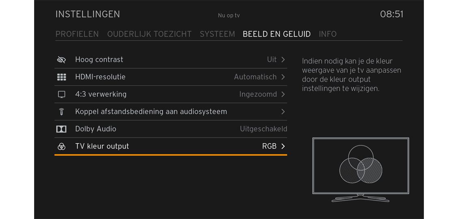Go to the SYSTEEM tab

coord(217,34)
